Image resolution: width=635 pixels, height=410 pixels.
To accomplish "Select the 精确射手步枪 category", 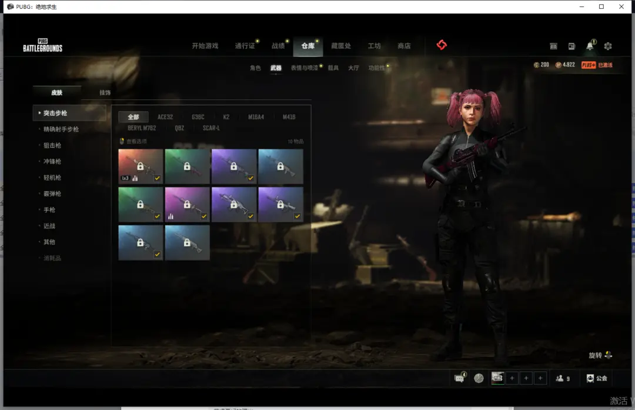I will point(61,129).
